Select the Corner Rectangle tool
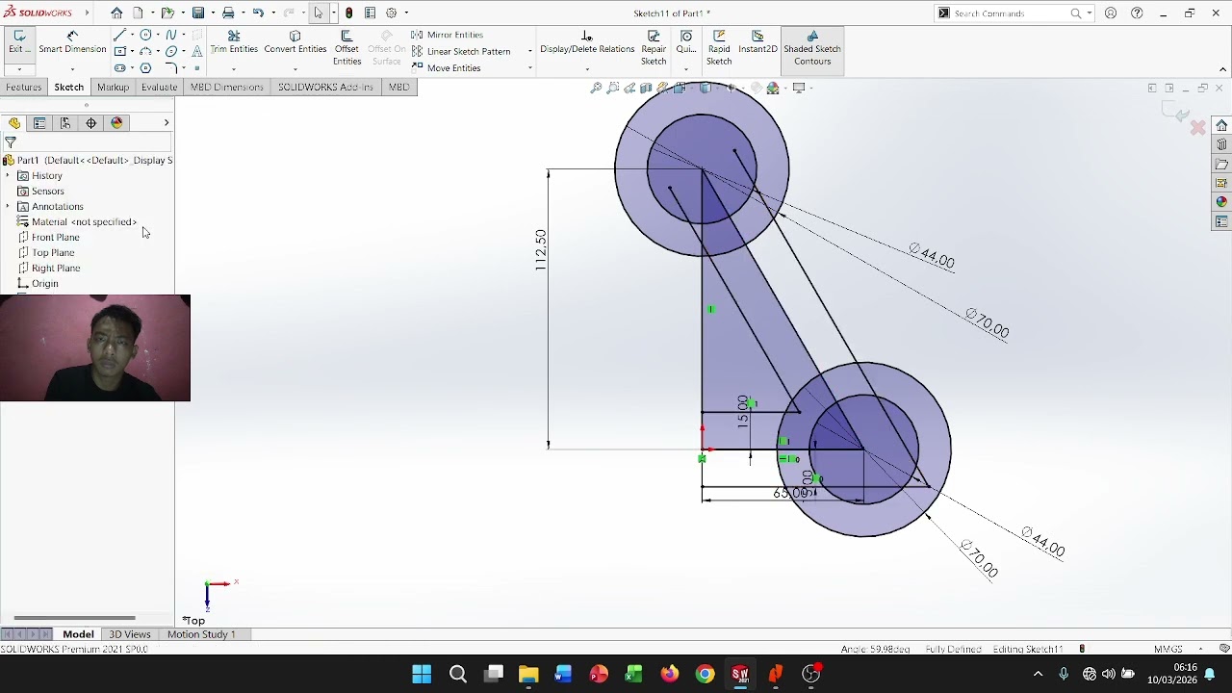Image resolution: width=1232 pixels, height=693 pixels. (119, 51)
